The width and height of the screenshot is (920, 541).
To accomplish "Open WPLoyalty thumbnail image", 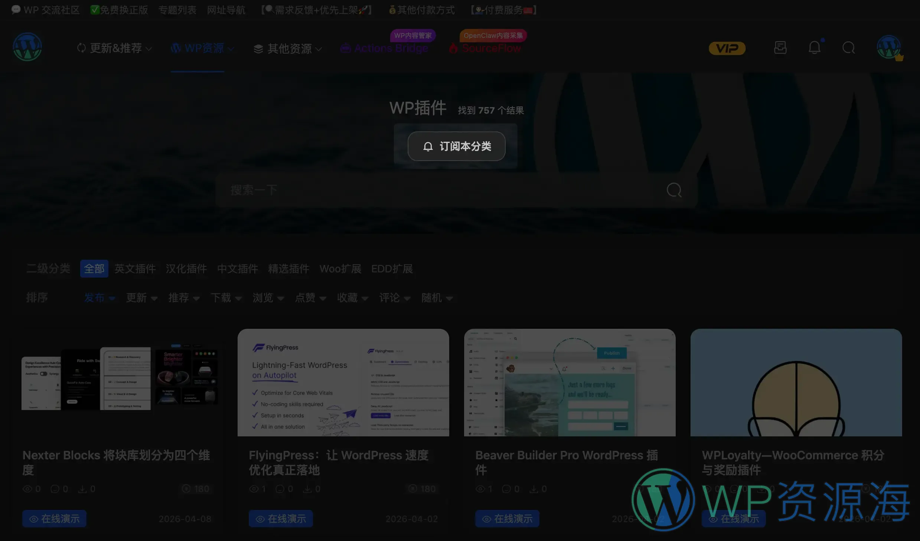I will pos(796,383).
